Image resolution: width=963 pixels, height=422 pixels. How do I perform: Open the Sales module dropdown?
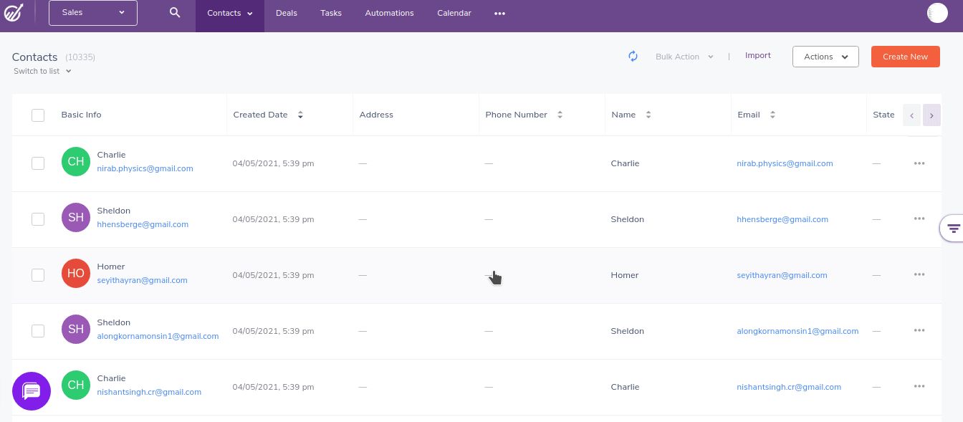coord(93,13)
